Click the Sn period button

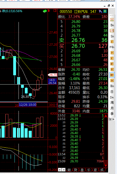point(112,36)
